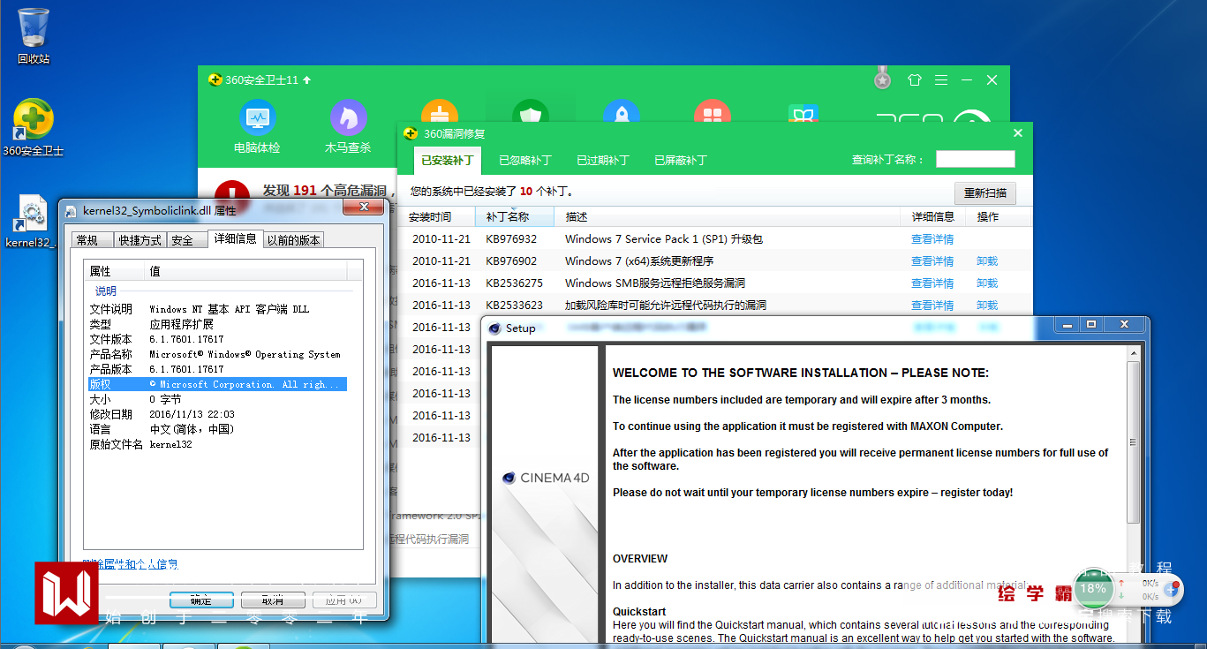Click the 删除属性和个人信息 link
The height and width of the screenshot is (649, 1207).
[x=130, y=564]
